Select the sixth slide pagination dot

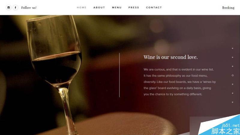(x=232, y=93)
